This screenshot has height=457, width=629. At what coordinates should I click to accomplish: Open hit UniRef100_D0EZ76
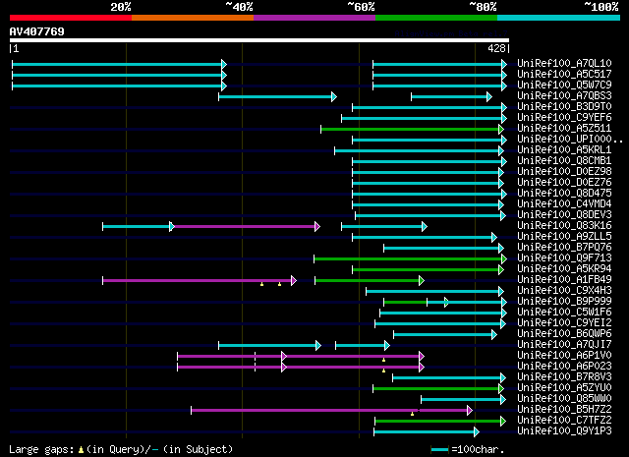pyautogui.click(x=564, y=182)
